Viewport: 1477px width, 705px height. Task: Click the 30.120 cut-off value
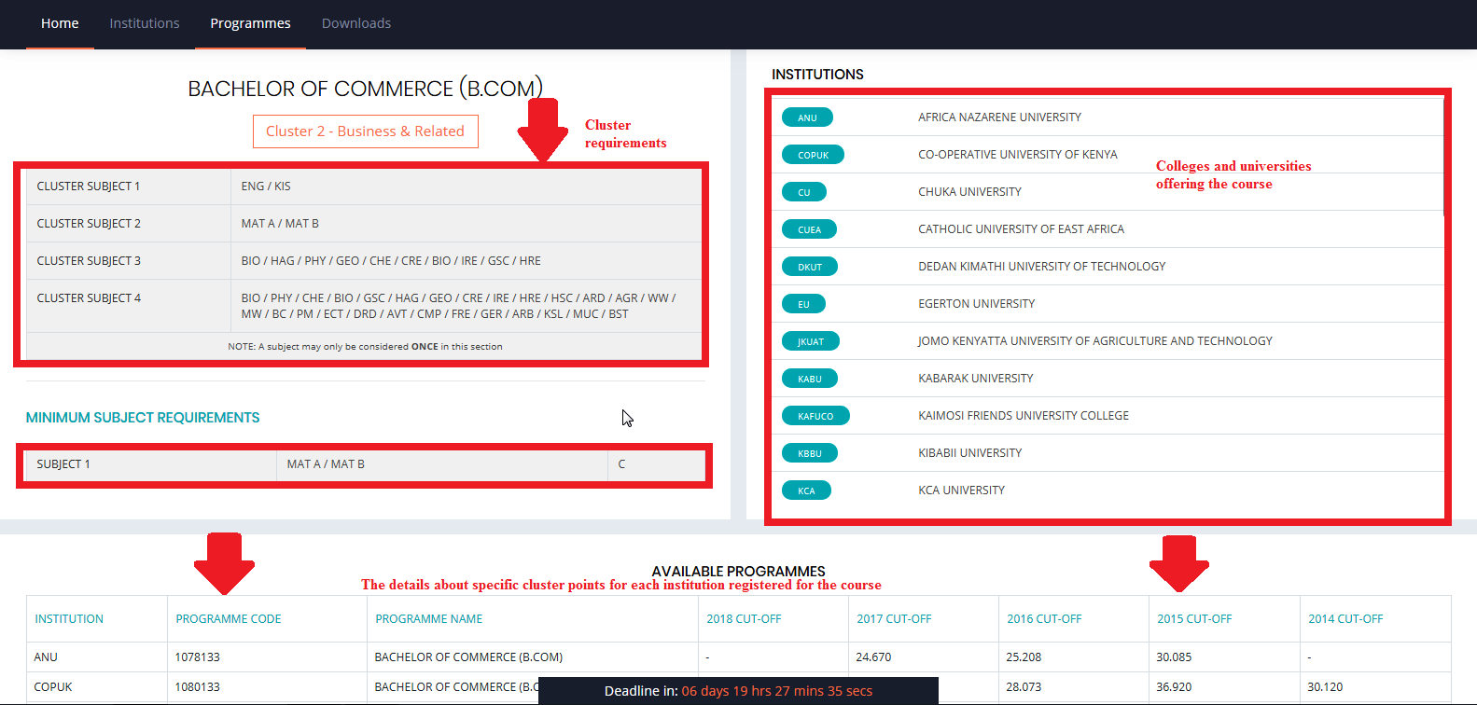[1325, 687]
